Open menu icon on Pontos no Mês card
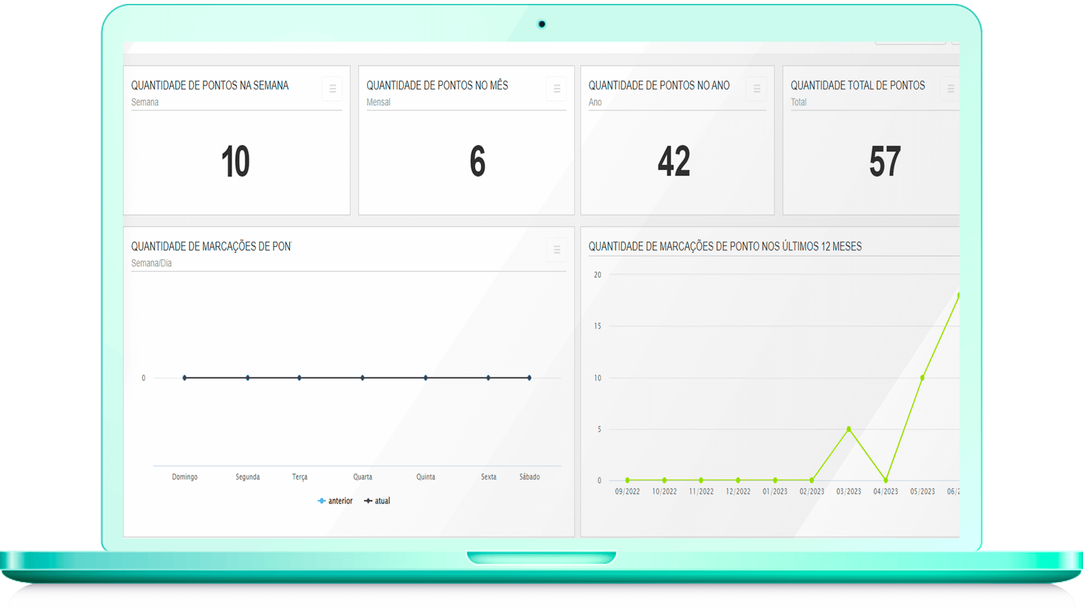Screen dimensions: 1083x609 click(x=556, y=89)
